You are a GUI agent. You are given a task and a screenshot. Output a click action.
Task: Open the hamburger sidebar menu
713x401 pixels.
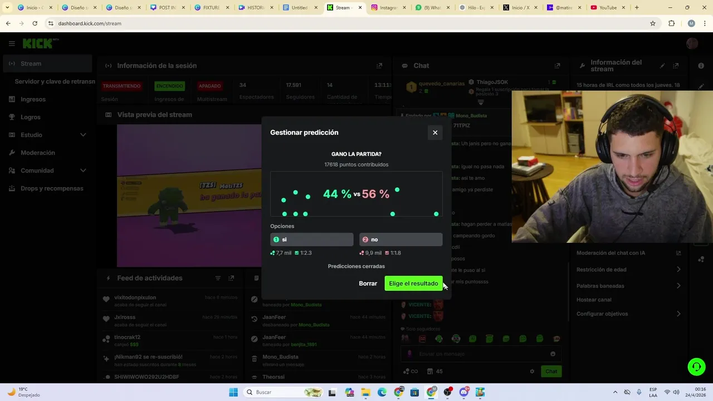tap(12, 43)
